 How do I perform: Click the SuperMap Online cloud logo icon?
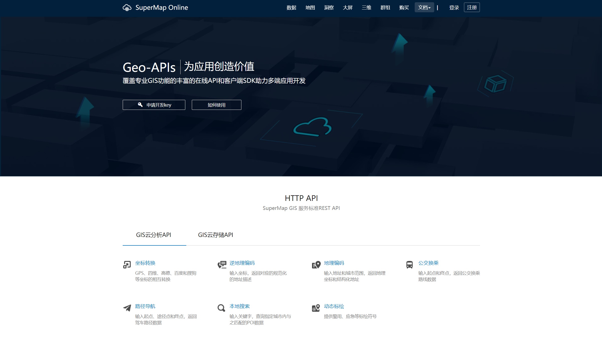click(127, 8)
